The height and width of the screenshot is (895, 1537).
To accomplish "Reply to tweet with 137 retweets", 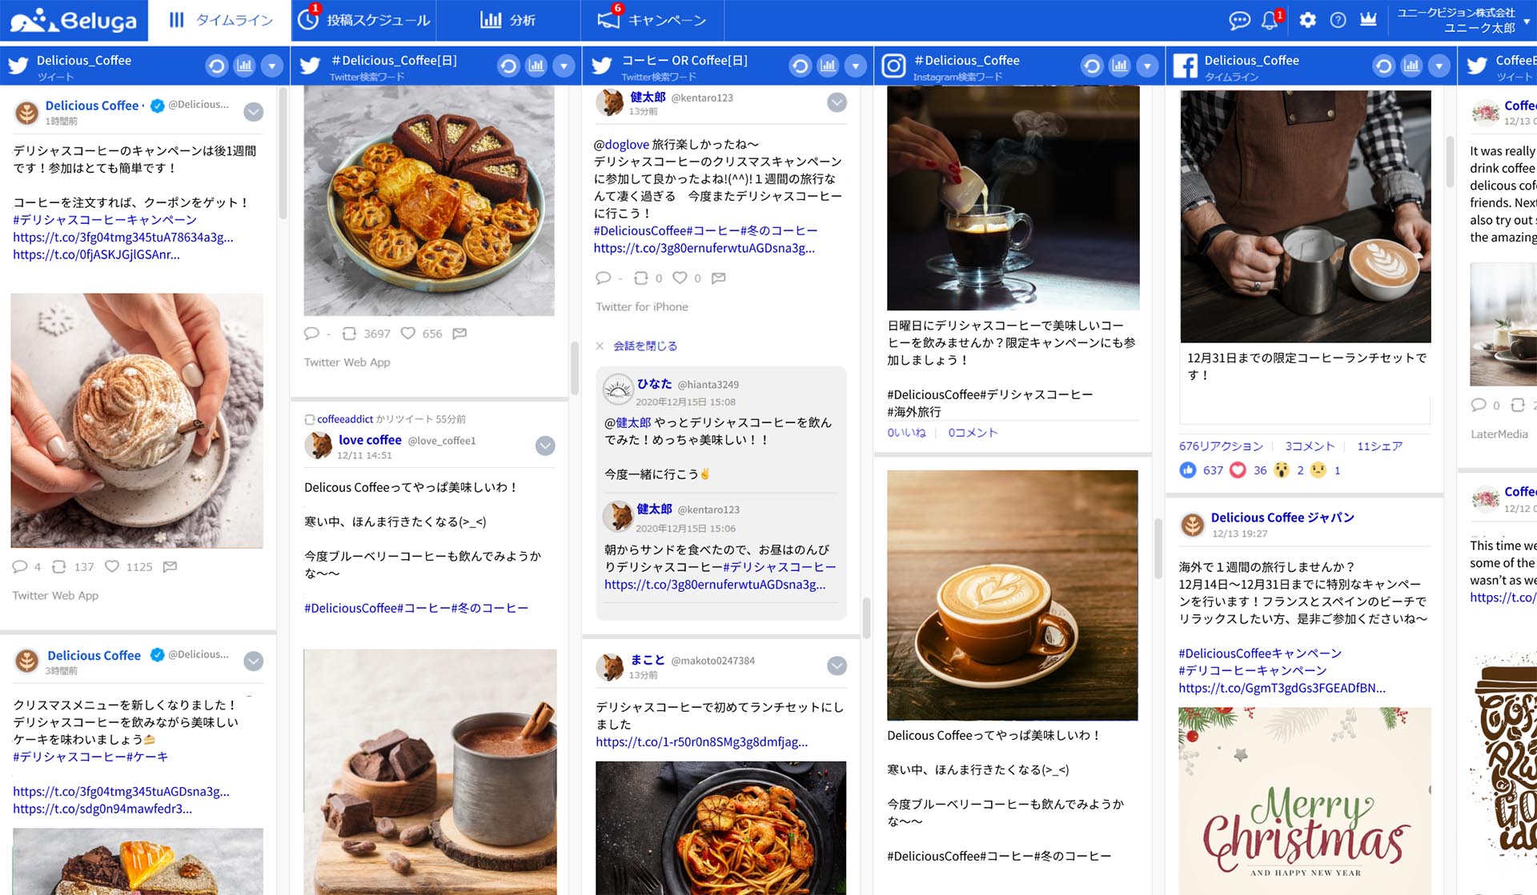I will (x=20, y=566).
